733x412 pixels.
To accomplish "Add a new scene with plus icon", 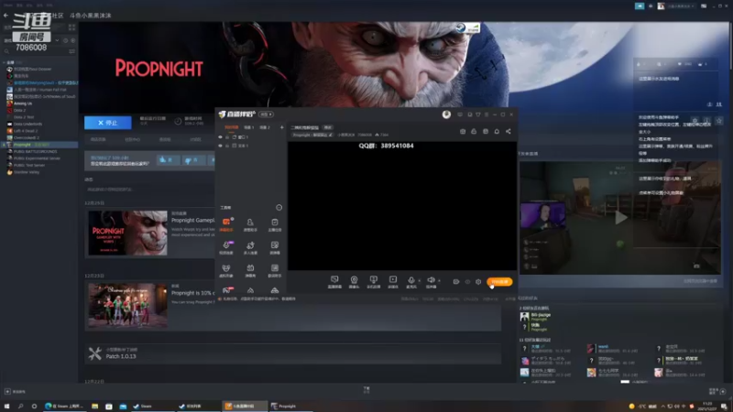I will pos(281,127).
